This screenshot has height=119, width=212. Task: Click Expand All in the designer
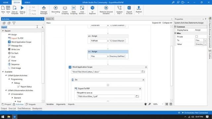[x=156, y=23]
